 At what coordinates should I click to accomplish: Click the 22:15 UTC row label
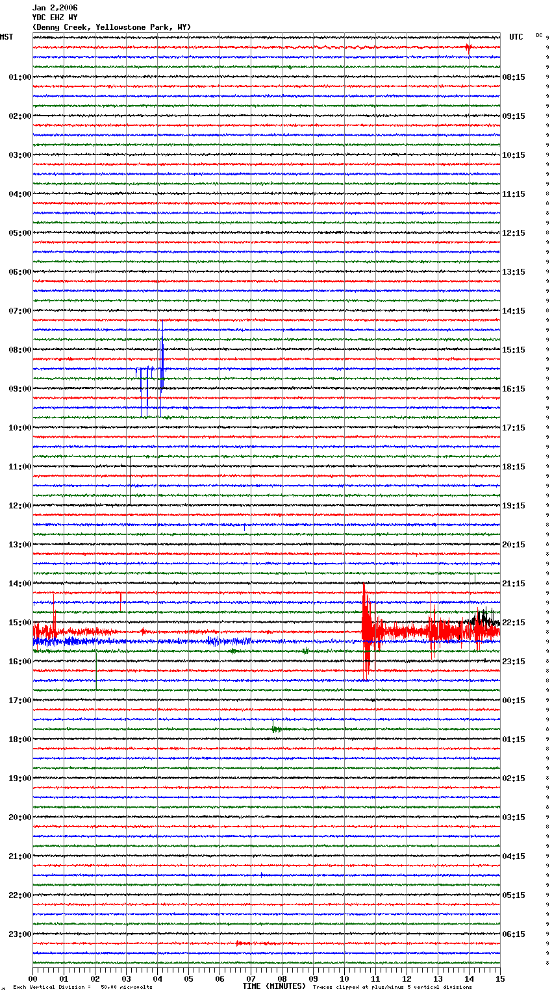pyautogui.click(x=514, y=623)
